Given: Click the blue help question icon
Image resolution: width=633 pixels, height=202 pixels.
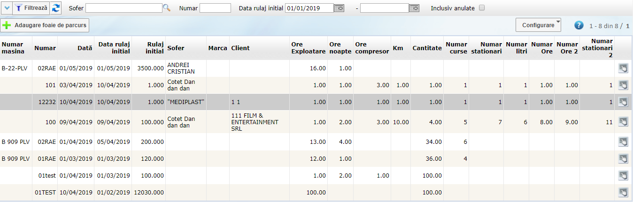Looking at the screenshot, I should click(x=579, y=25).
